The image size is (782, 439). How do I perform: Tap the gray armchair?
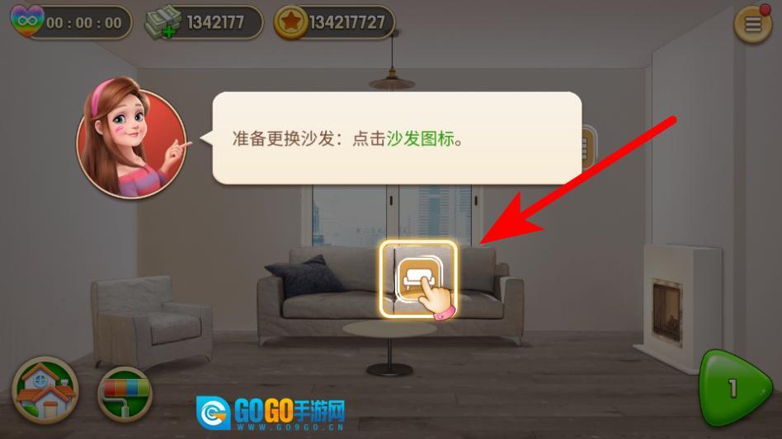[151, 320]
